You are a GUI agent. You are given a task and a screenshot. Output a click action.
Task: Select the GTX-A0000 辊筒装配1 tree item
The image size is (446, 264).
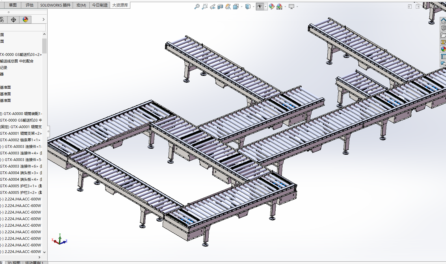21,114
